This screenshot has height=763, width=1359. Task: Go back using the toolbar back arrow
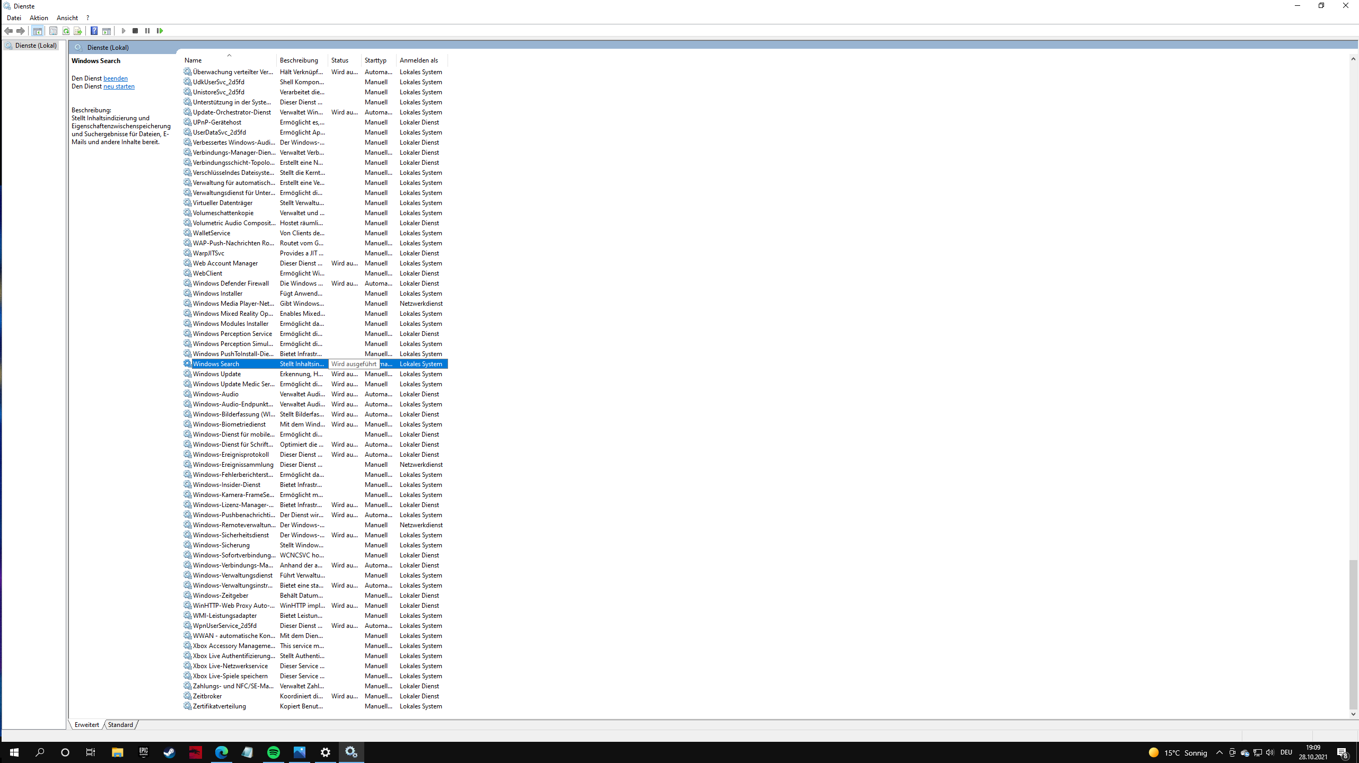[x=8, y=31]
